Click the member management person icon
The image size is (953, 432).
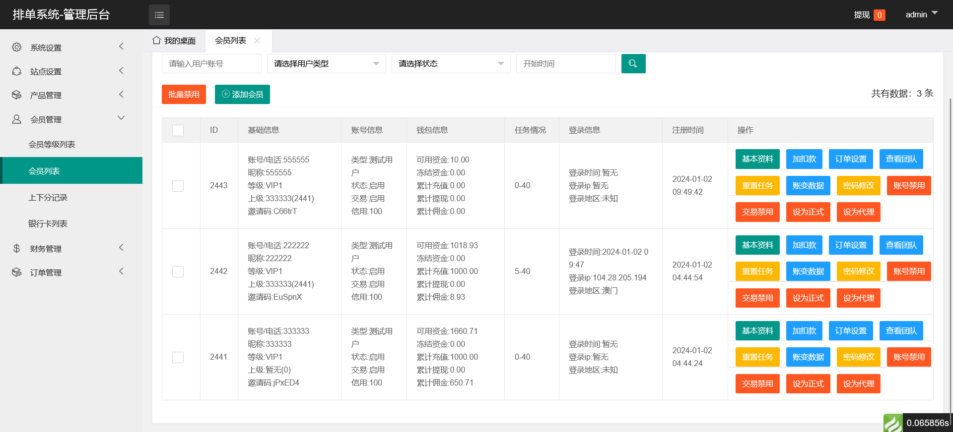click(x=17, y=119)
